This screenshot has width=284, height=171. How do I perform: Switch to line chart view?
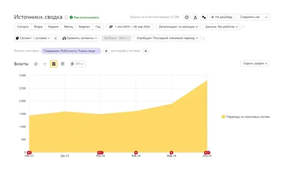coord(45,64)
